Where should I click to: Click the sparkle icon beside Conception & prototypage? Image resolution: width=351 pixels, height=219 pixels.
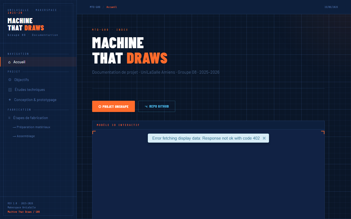[x=10, y=100]
